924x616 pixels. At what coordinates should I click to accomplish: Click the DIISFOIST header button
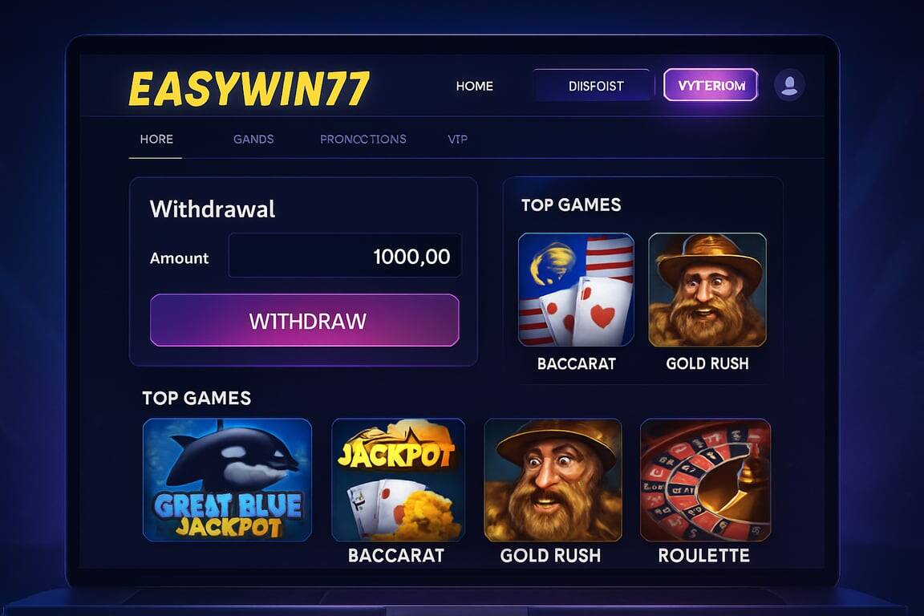595,86
